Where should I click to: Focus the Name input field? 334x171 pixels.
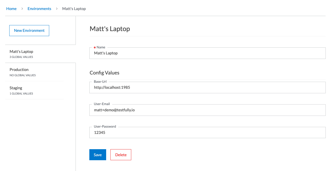pos(207,53)
